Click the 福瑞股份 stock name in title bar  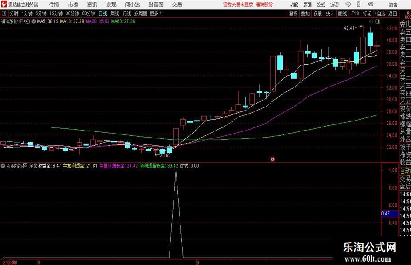(264, 4)
